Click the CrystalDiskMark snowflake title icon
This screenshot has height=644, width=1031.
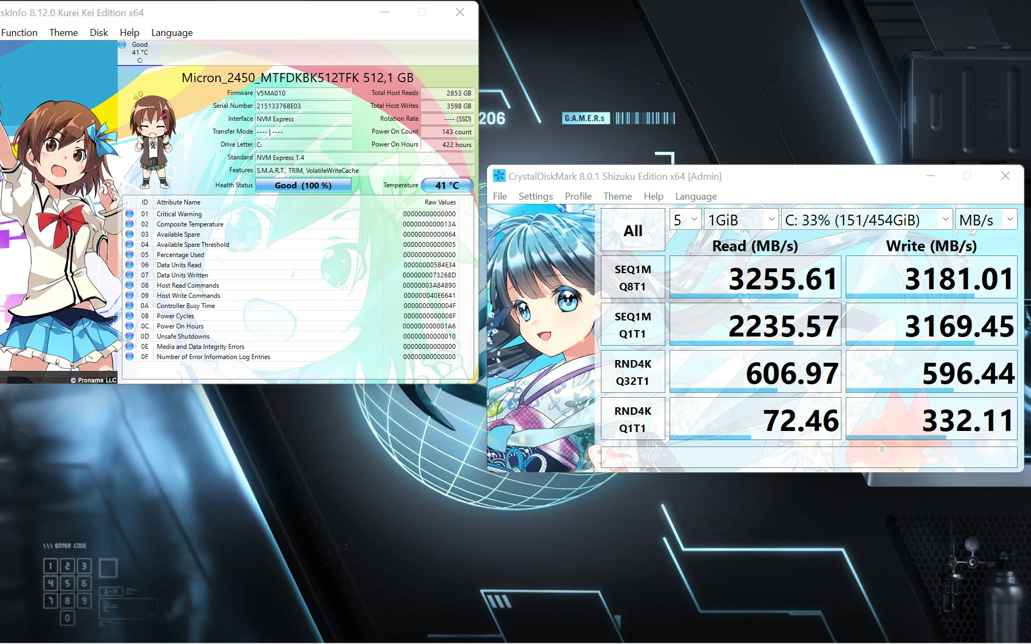point(499,176)
